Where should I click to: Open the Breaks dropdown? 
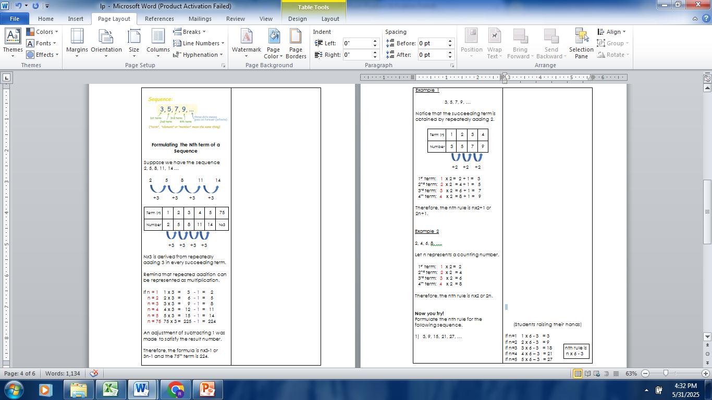pyautogui.click(x=190, y=32)
